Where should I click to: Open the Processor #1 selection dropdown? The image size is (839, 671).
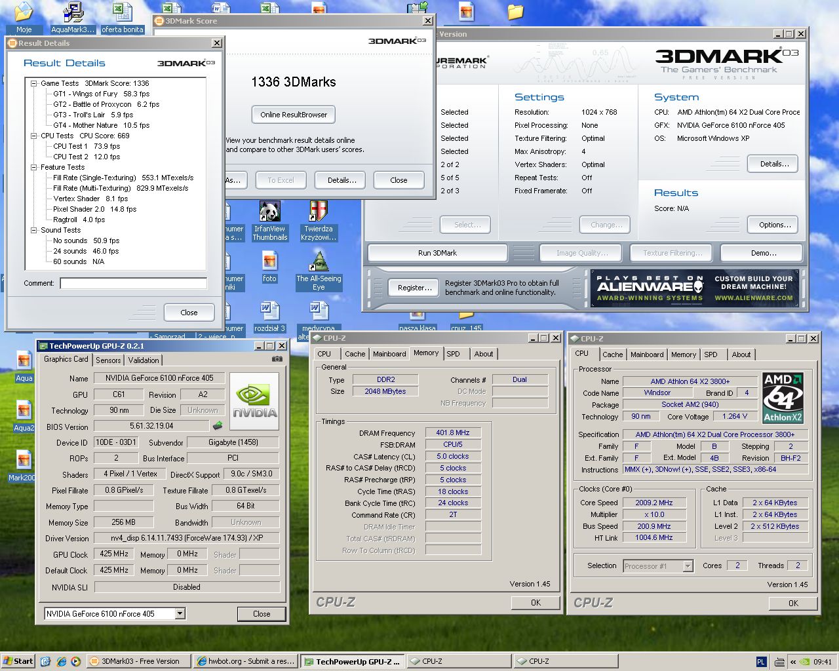click(688, 566)
